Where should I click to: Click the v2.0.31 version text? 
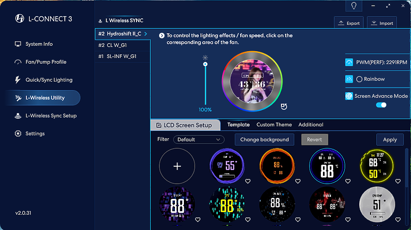coord(23,213)
